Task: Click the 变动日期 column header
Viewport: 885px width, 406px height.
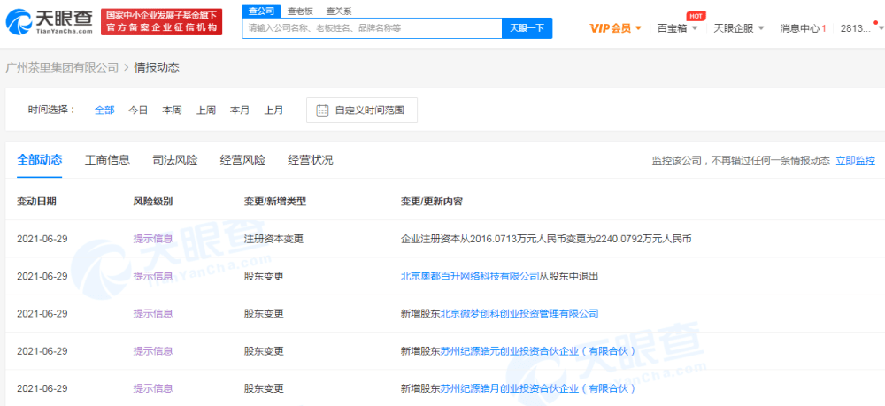Action: [36, 202]
